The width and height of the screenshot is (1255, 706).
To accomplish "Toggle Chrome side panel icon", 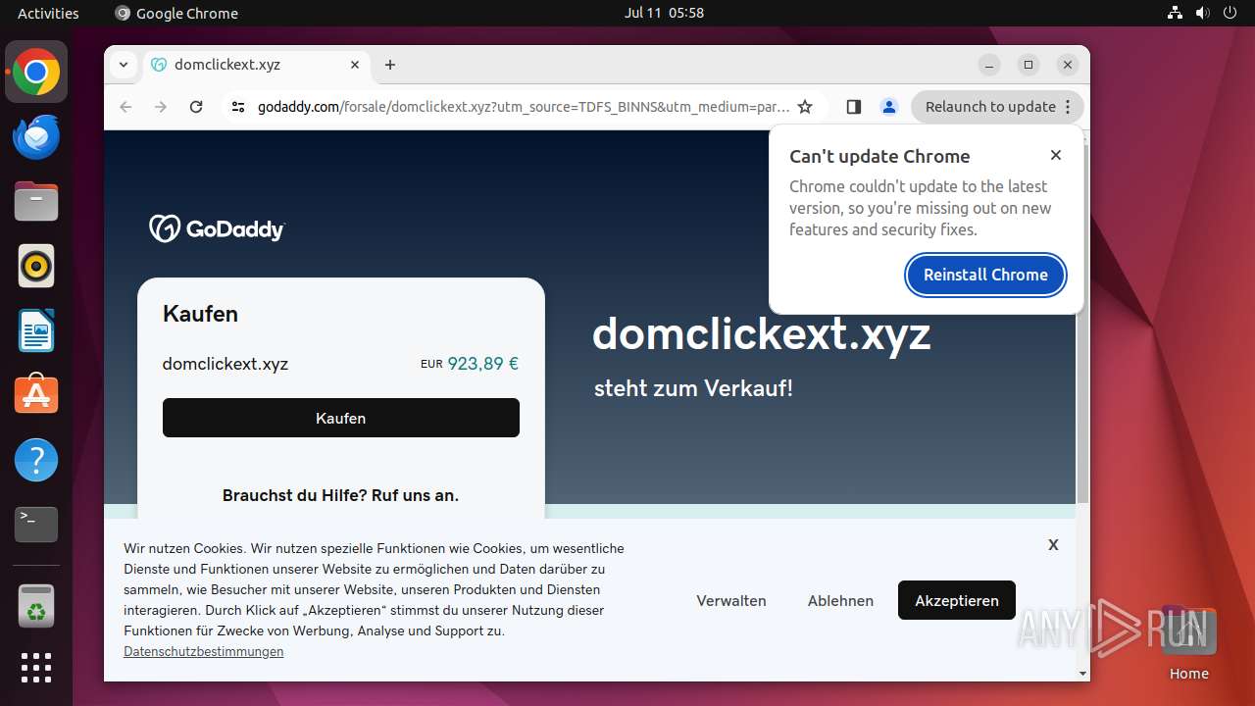I will coord(854,107).
